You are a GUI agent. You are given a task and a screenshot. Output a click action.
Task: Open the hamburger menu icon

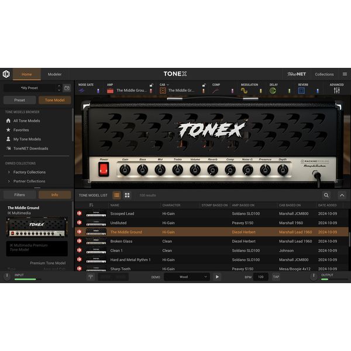click(x=345, y=74)
